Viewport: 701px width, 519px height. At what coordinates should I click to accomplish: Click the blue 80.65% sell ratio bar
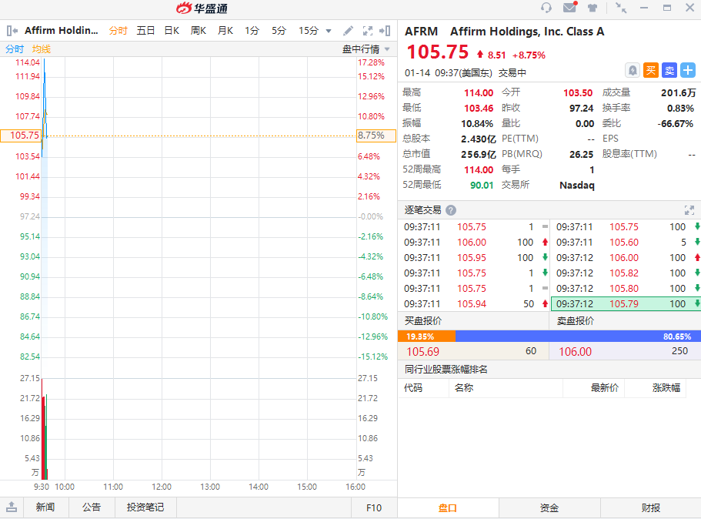click(x=578, y=336)
